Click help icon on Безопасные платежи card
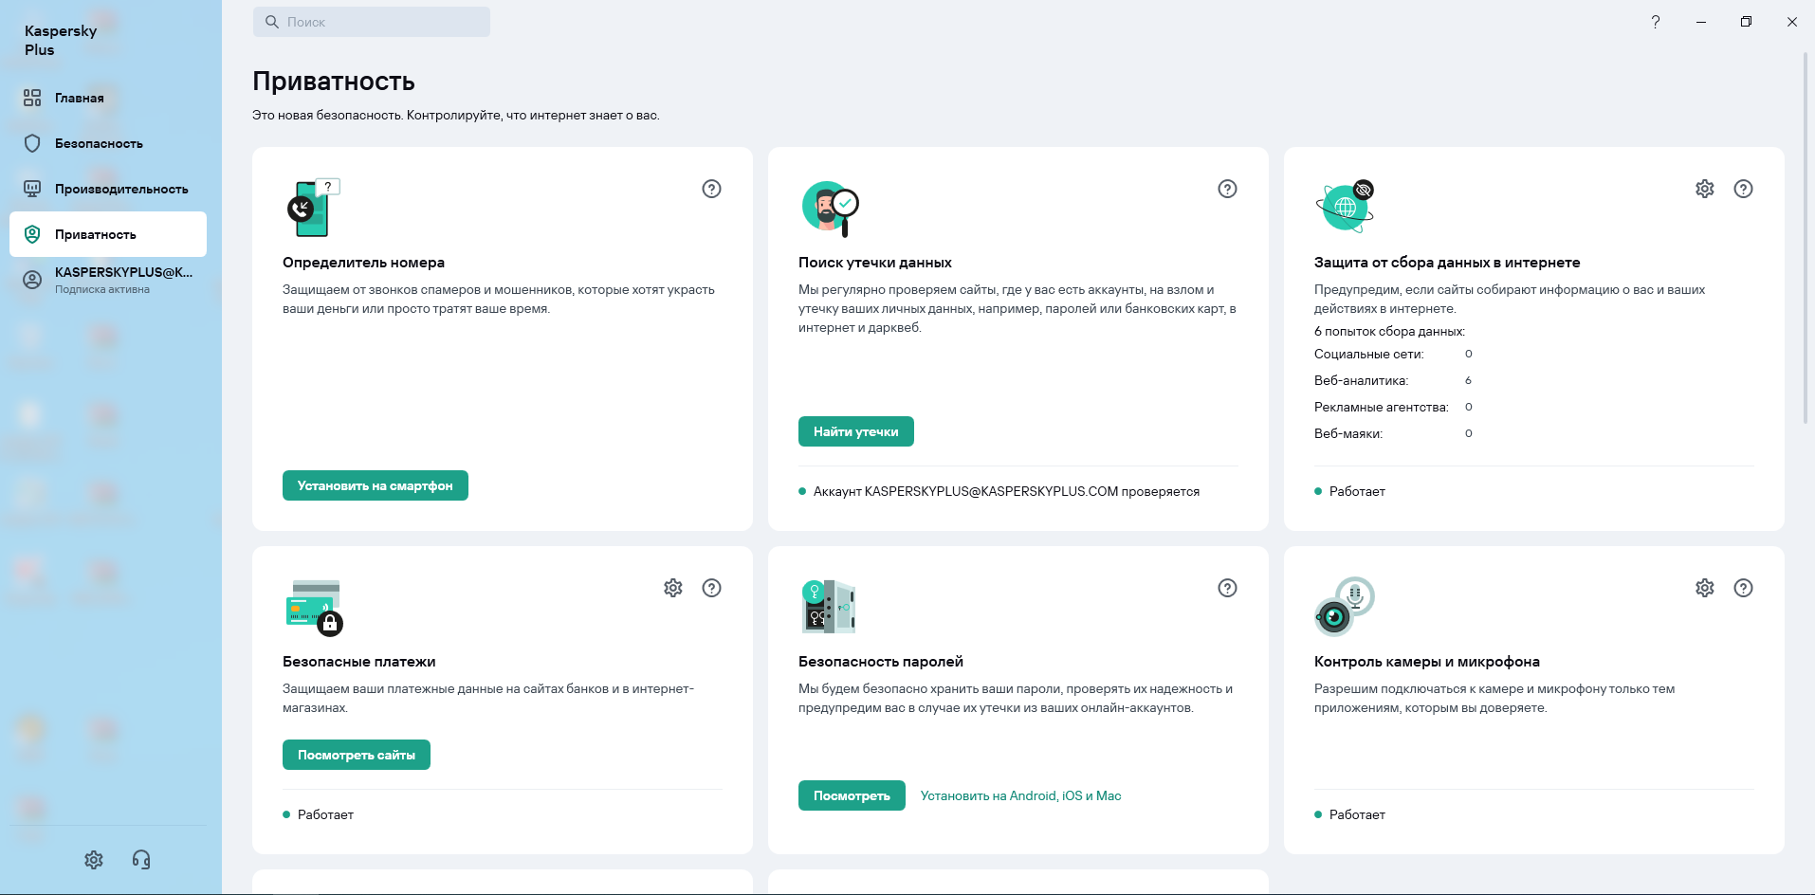Screen dimensions: 1815x895 (711, 588)
